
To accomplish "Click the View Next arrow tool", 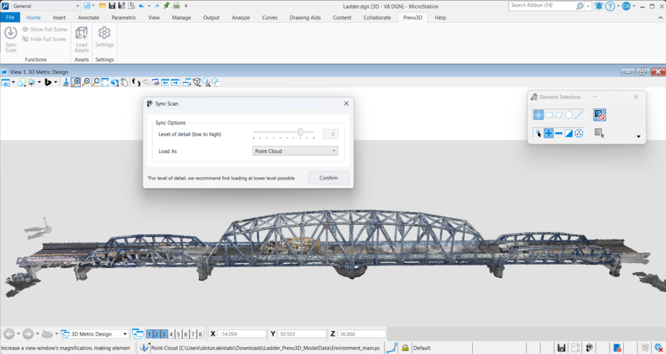I will pos(174,83).
